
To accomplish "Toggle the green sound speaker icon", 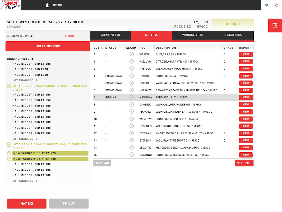I will [266, 5].
